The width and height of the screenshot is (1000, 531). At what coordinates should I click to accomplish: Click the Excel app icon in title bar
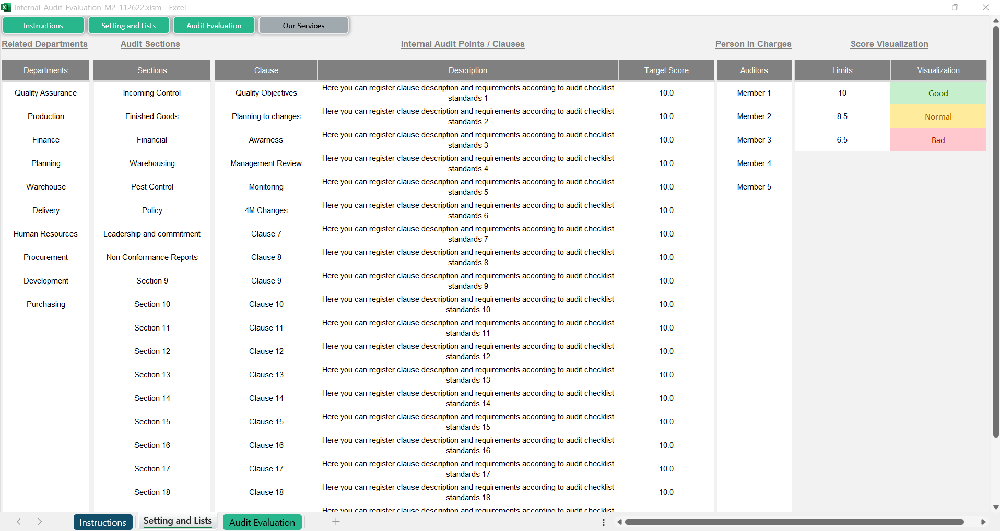click(6, 7)
